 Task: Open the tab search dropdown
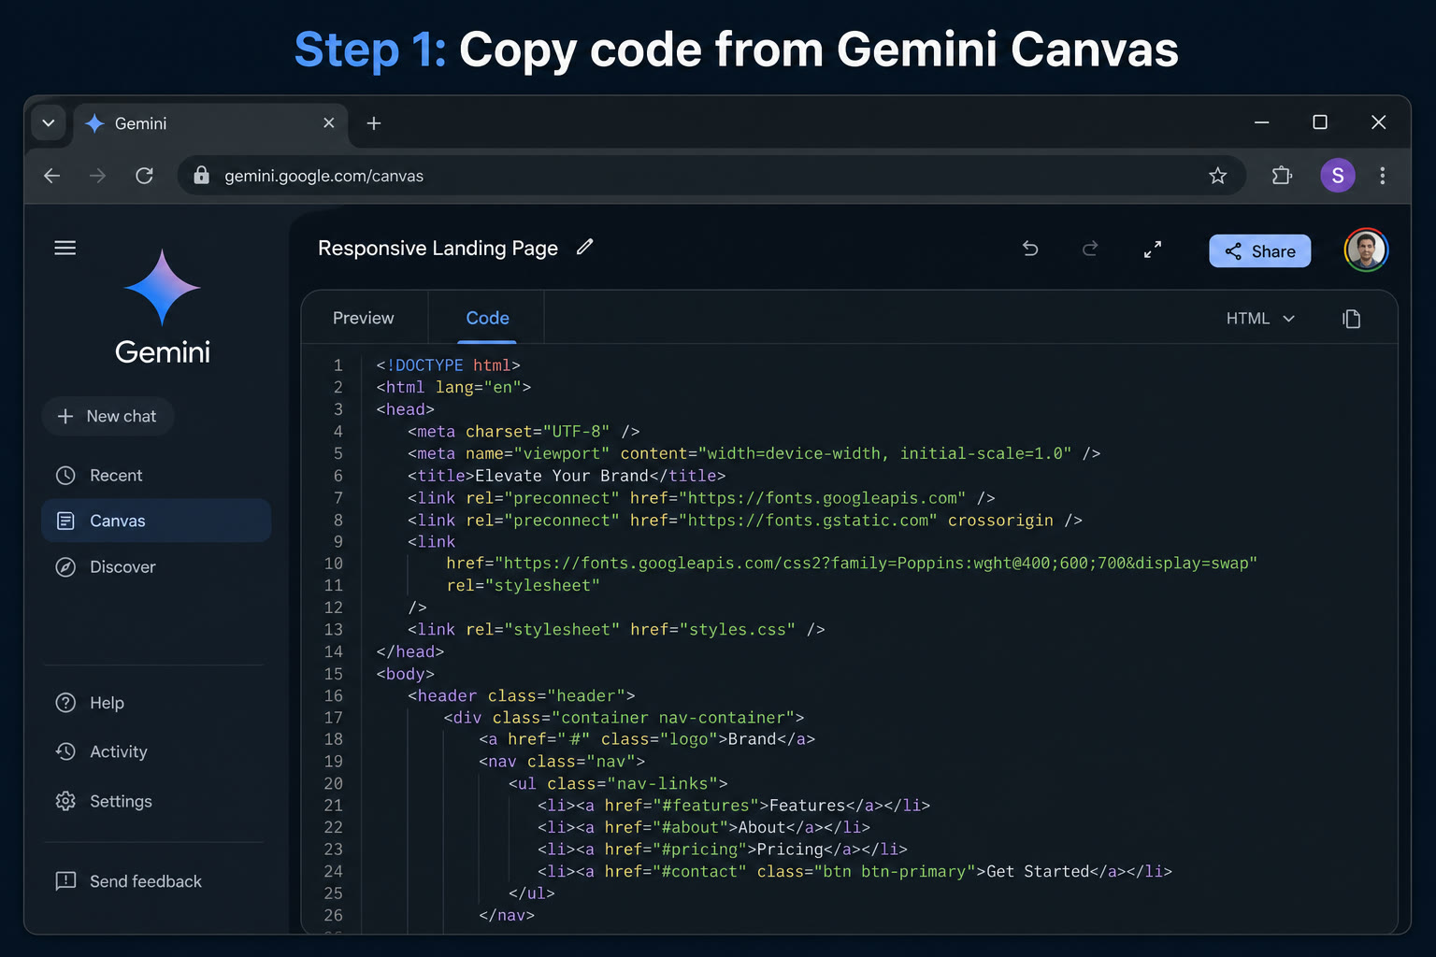tap(49, 122)
